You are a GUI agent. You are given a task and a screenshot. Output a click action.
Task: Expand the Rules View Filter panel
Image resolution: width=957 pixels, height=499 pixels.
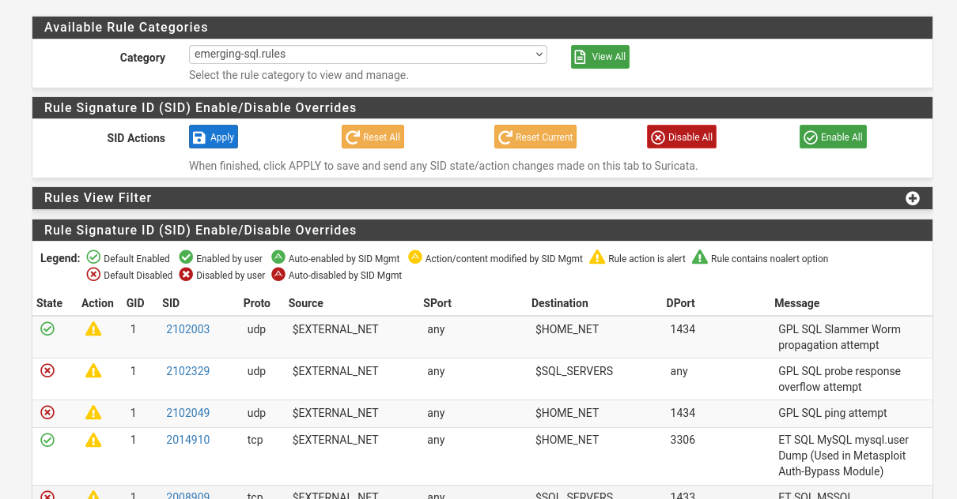coord(913,198)
